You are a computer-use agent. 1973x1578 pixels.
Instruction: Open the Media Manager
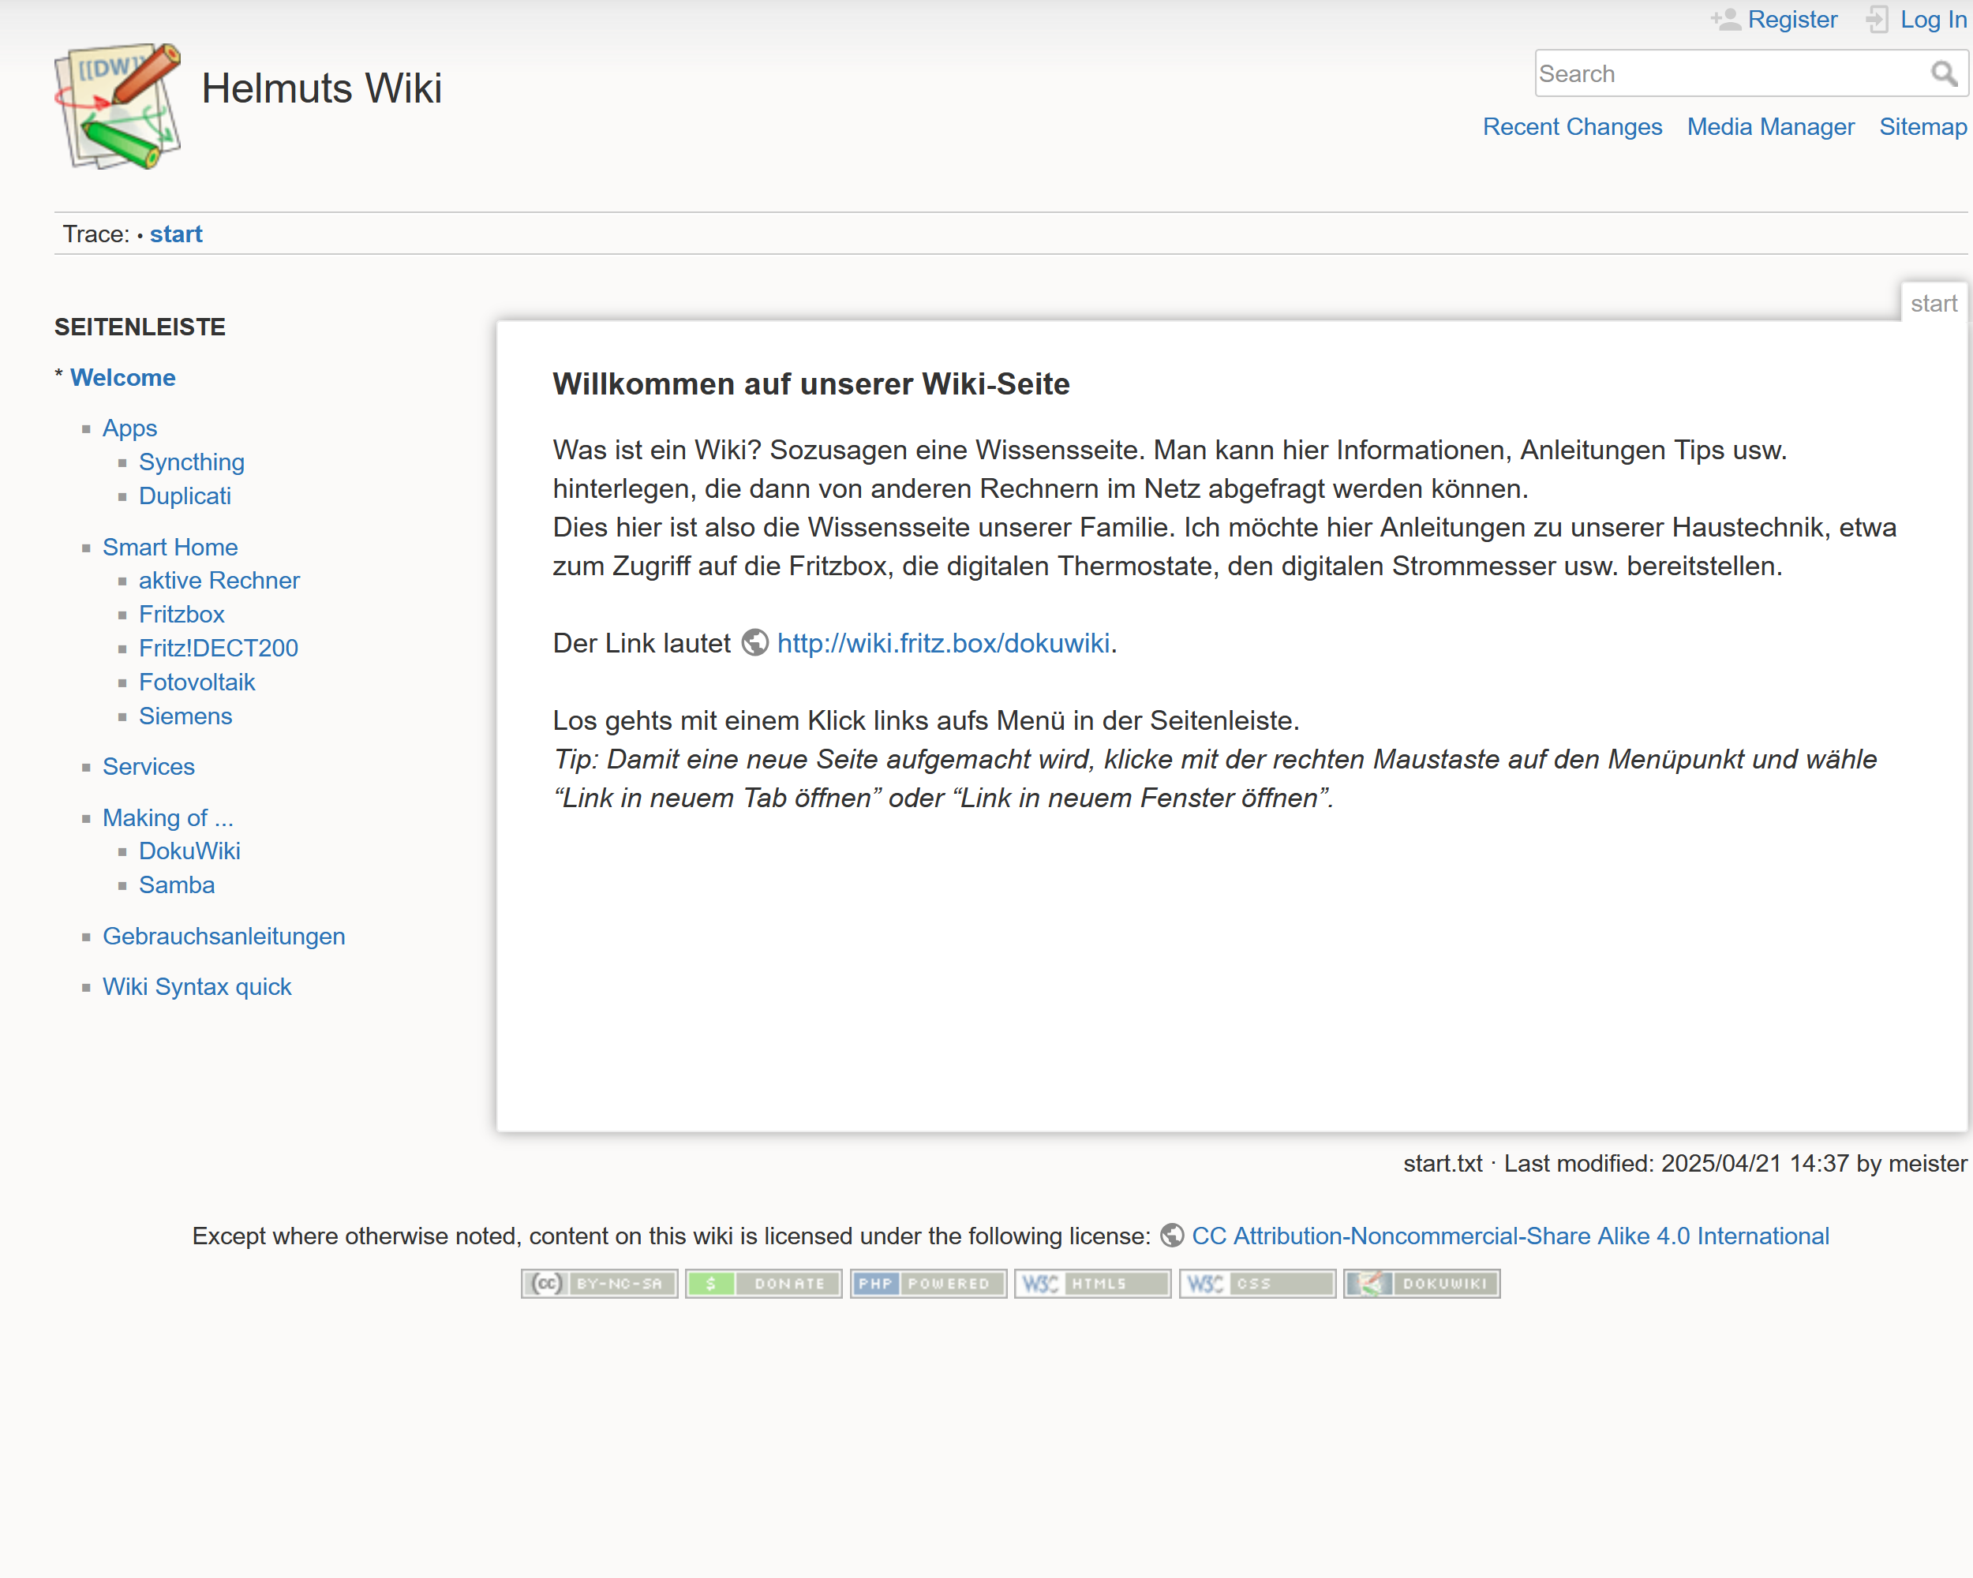coord(1770,127)
